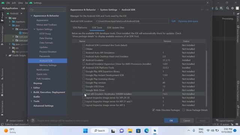Click the settings search field
Viewport: 240px width, 135px height.
pyautogui.click(x=48, y=10)
